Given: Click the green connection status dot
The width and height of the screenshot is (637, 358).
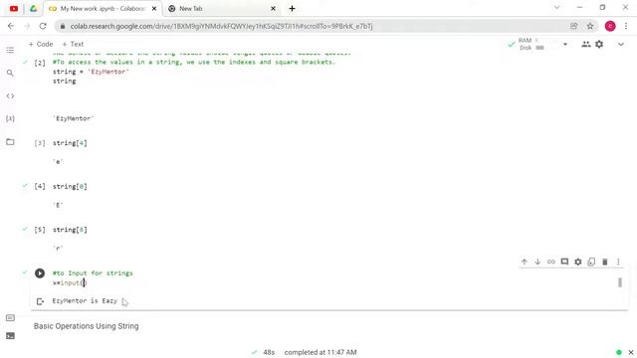Looking at the screenshot, I should coord(619,352).
